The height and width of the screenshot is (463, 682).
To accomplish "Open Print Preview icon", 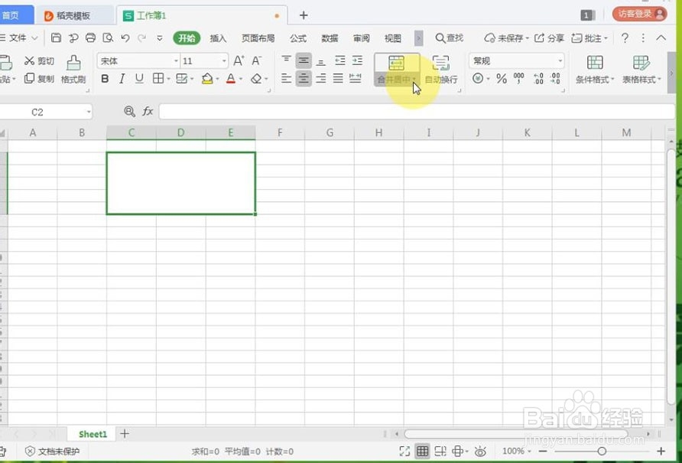I will 108,38.
